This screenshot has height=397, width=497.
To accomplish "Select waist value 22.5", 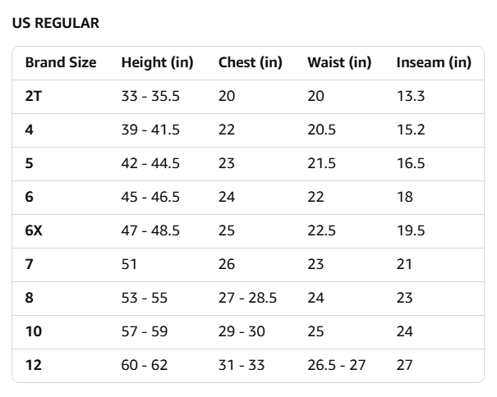I will (321, 230).
